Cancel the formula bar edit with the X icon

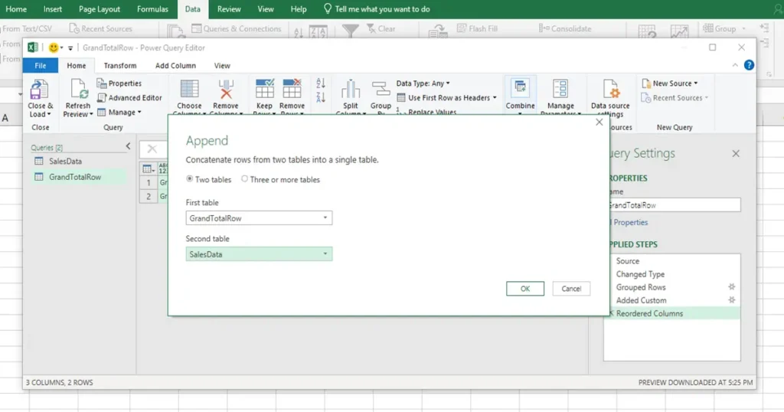click(x=152, y=149)
